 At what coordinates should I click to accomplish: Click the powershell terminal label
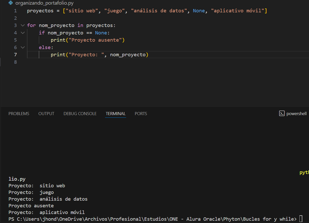click(x=296, y=114)
